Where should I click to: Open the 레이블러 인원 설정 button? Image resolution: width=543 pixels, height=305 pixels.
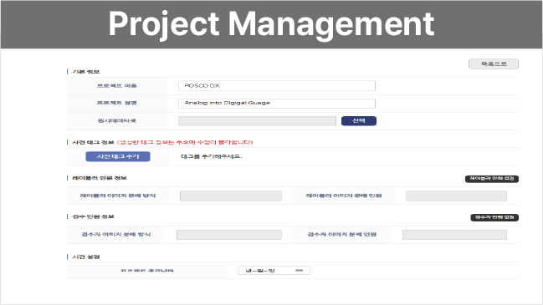point(492,179)
